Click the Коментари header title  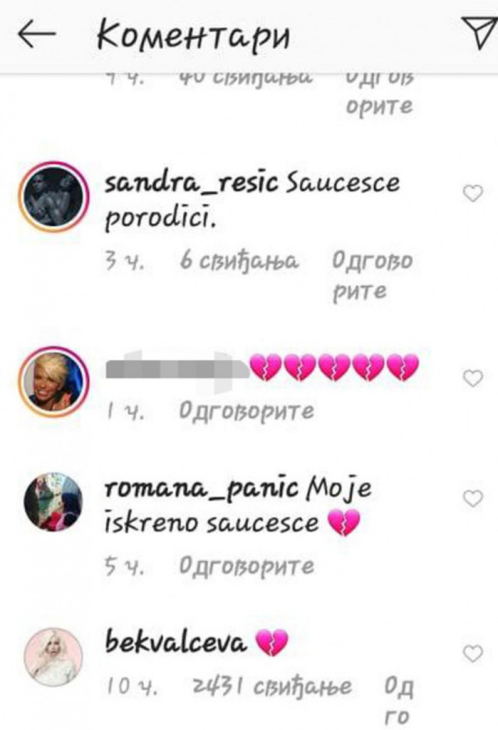click(193, 37)
